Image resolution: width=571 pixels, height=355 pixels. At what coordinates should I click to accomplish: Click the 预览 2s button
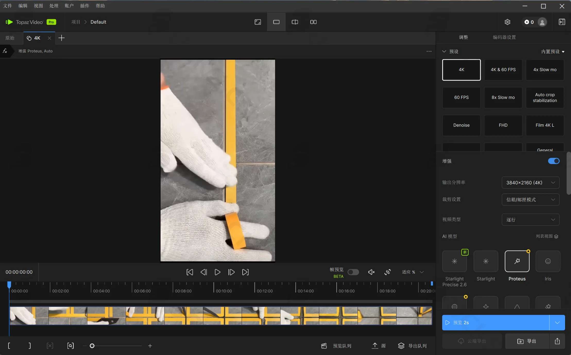coord(496,323)
